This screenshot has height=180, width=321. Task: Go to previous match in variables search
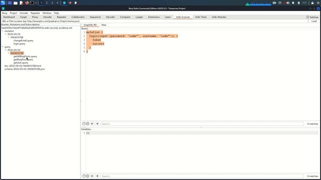[92, 176]
